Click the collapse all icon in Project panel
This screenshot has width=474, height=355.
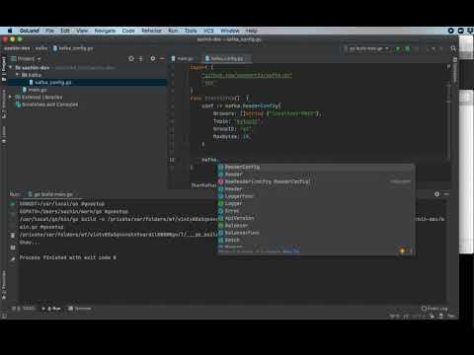click(141, 59)
